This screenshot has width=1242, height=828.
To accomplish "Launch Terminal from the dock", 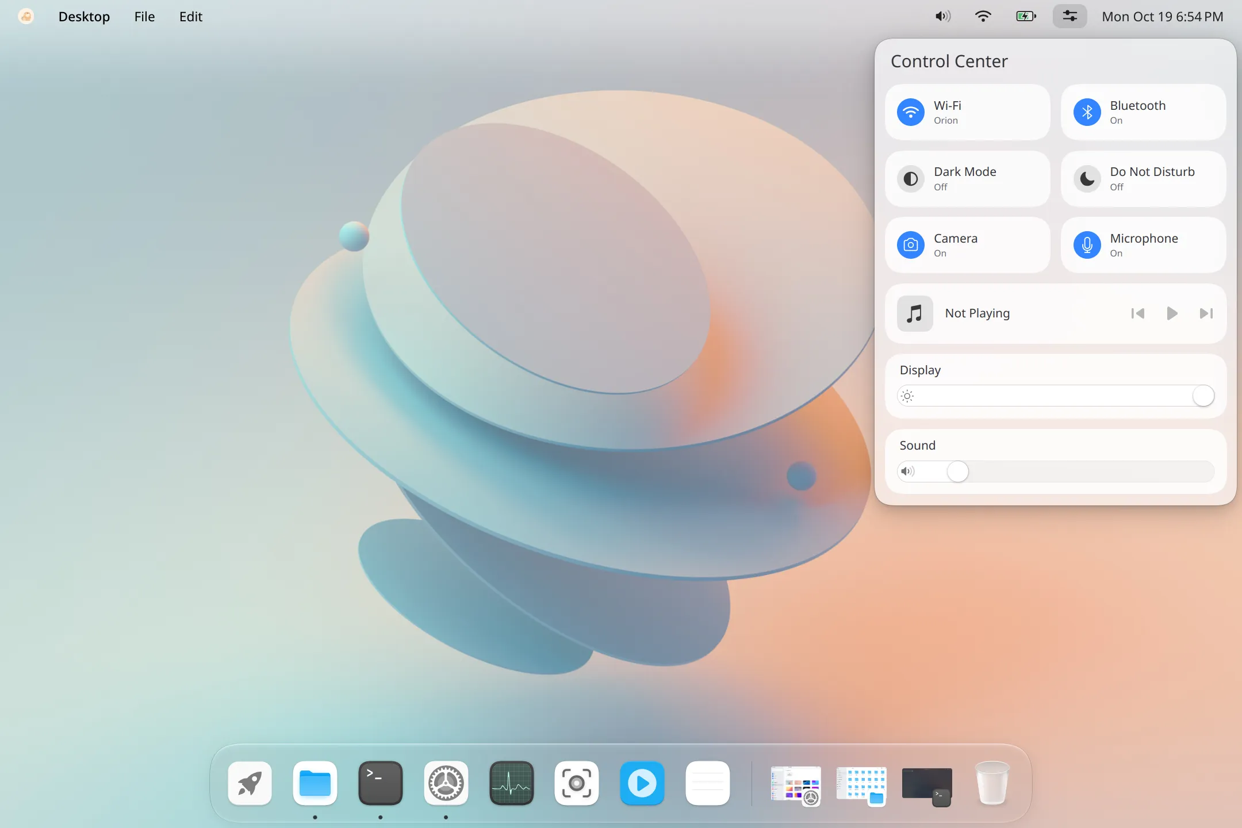I will pos(381,783).
